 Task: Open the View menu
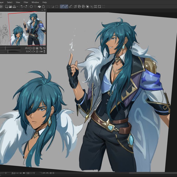[x=18, y=2]
